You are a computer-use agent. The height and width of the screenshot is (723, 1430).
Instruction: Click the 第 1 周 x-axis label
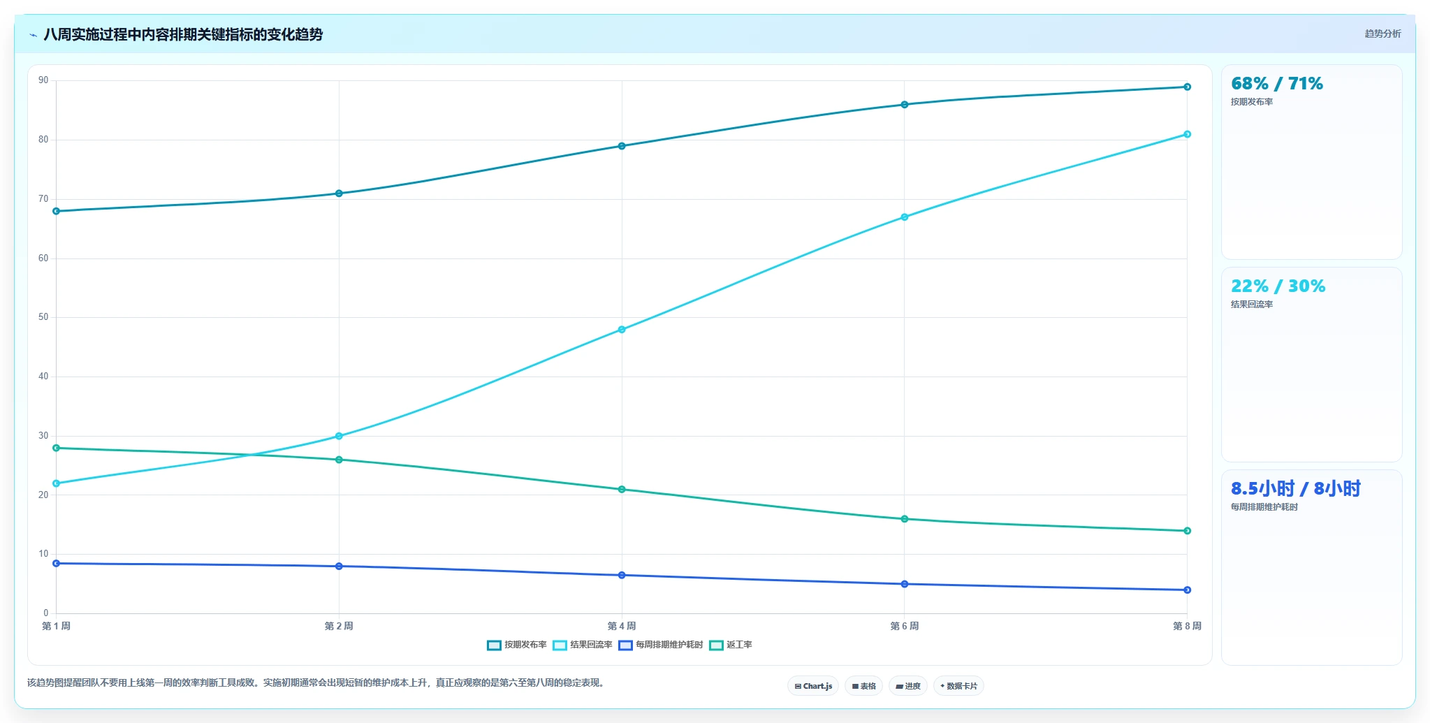[x=57, y=626]
